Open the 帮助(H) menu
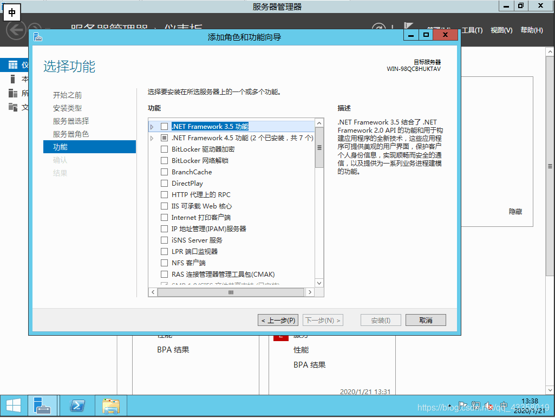 [x=531, y=30]
